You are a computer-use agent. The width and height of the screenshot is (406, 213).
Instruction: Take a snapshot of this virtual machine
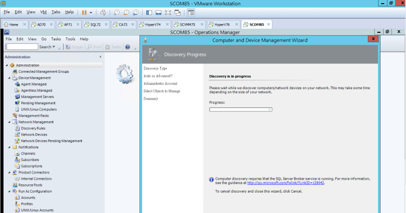pyautogui.click(x=117, y=11)
